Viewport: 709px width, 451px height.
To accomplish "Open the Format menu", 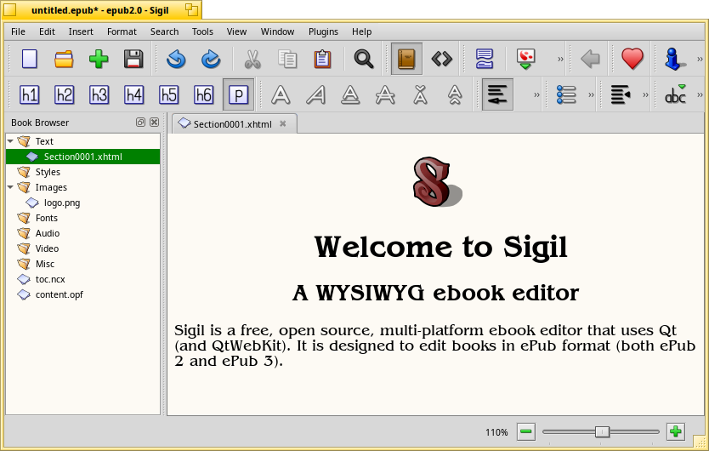I will tap(122, 31).
